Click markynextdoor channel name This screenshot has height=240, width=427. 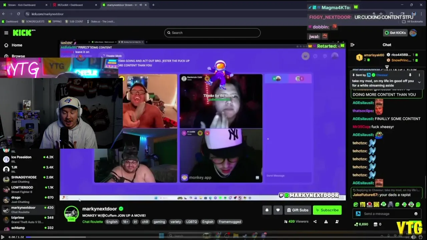99,209
